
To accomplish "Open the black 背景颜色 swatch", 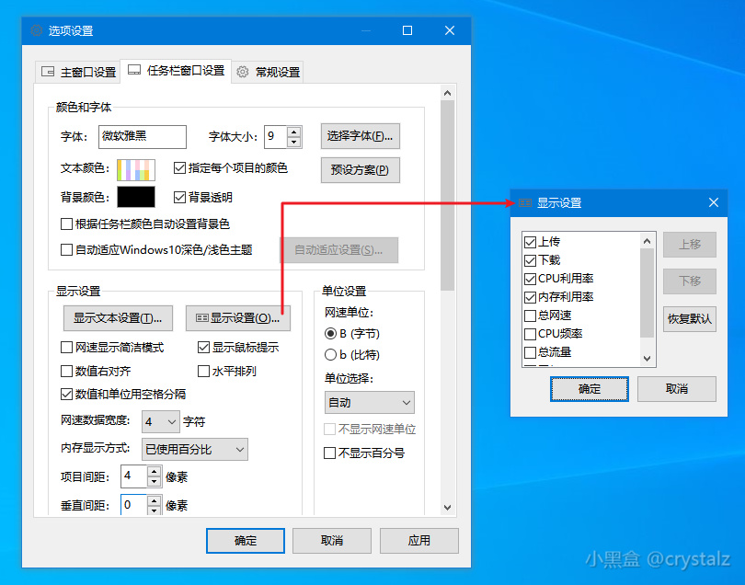I will (136, 197).
